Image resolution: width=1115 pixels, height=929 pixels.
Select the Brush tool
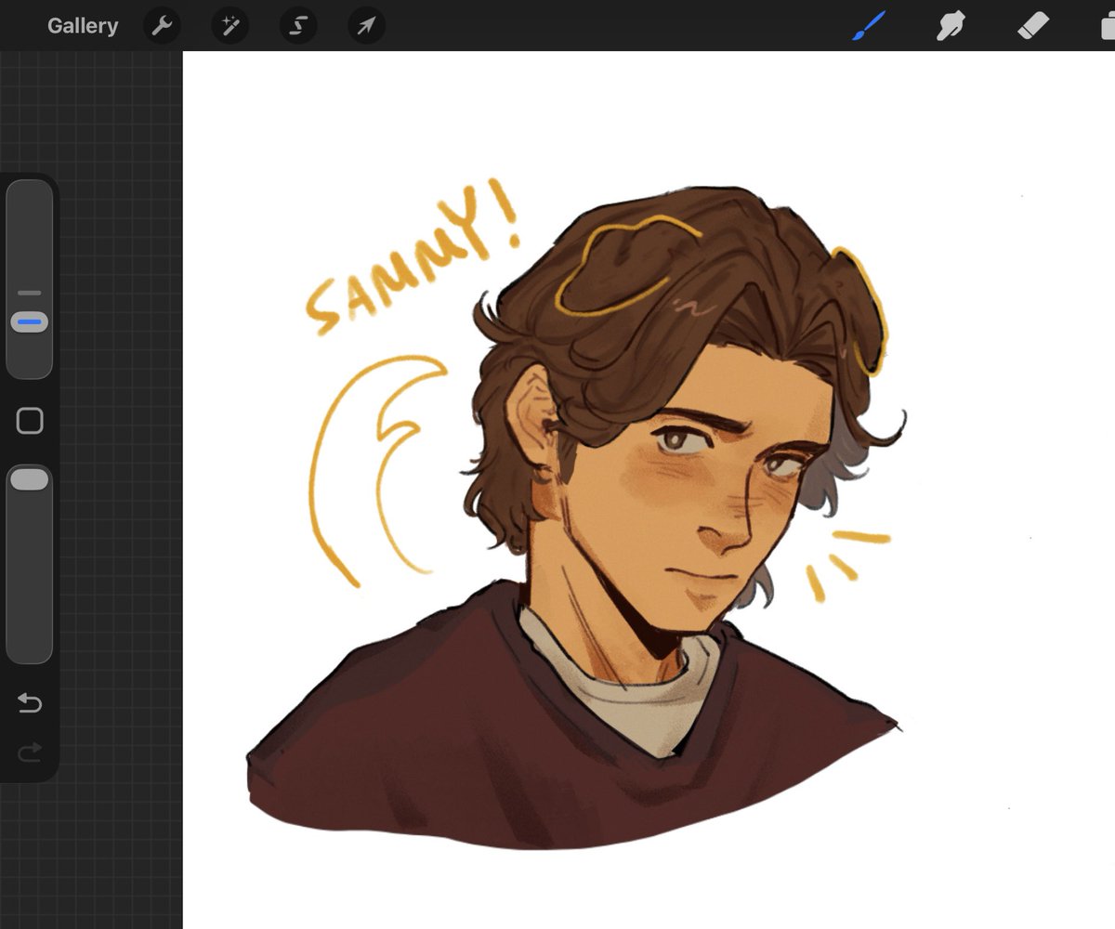tap(870, 25)
